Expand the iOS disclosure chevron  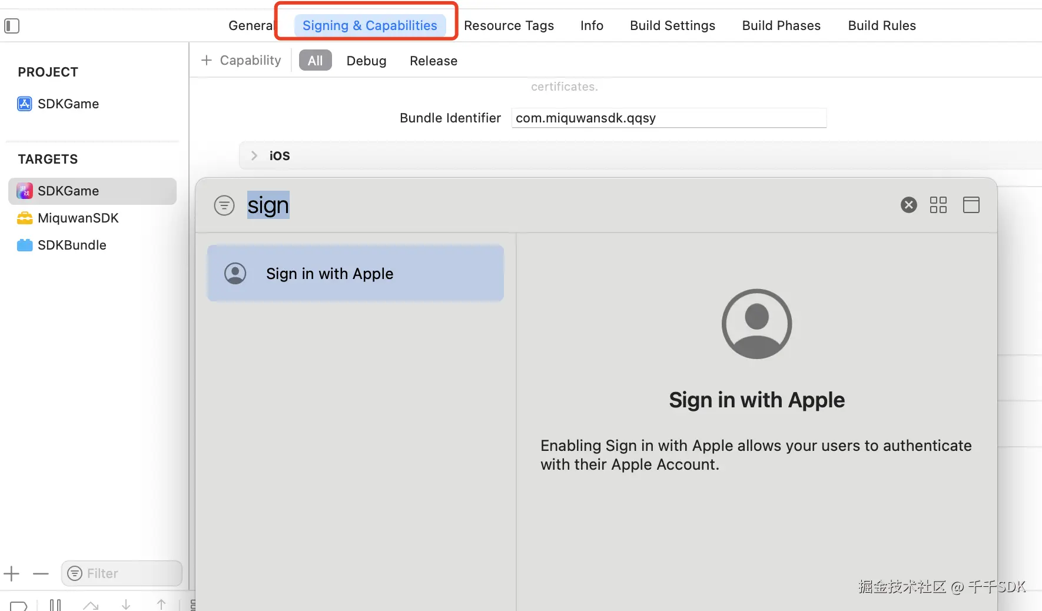pos(254,155)
